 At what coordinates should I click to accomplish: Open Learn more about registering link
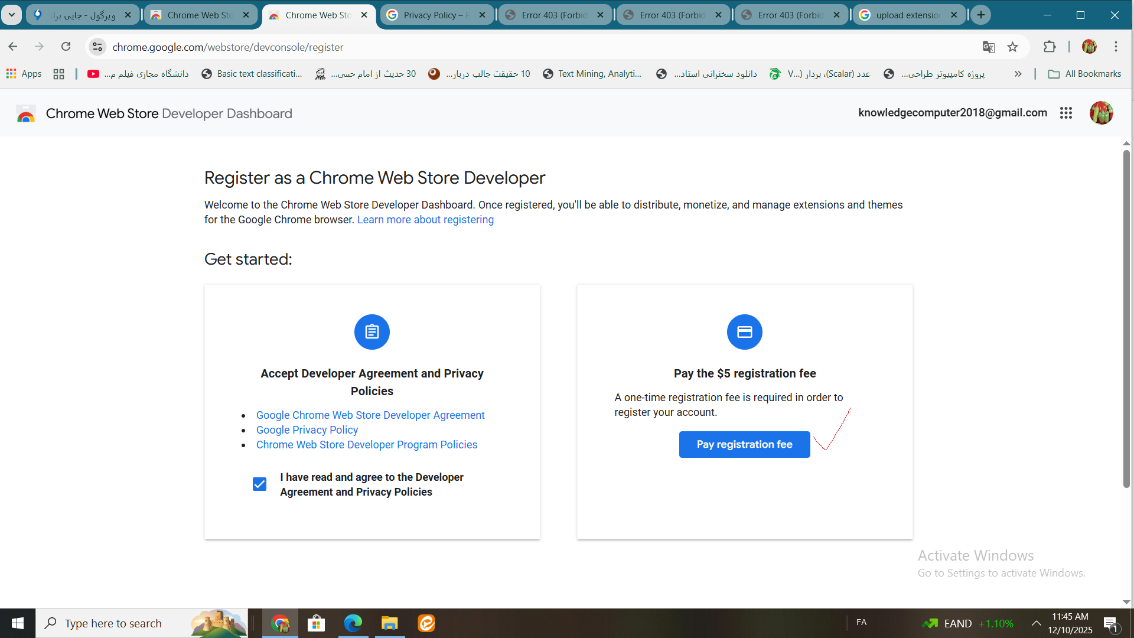coord(425,220)
